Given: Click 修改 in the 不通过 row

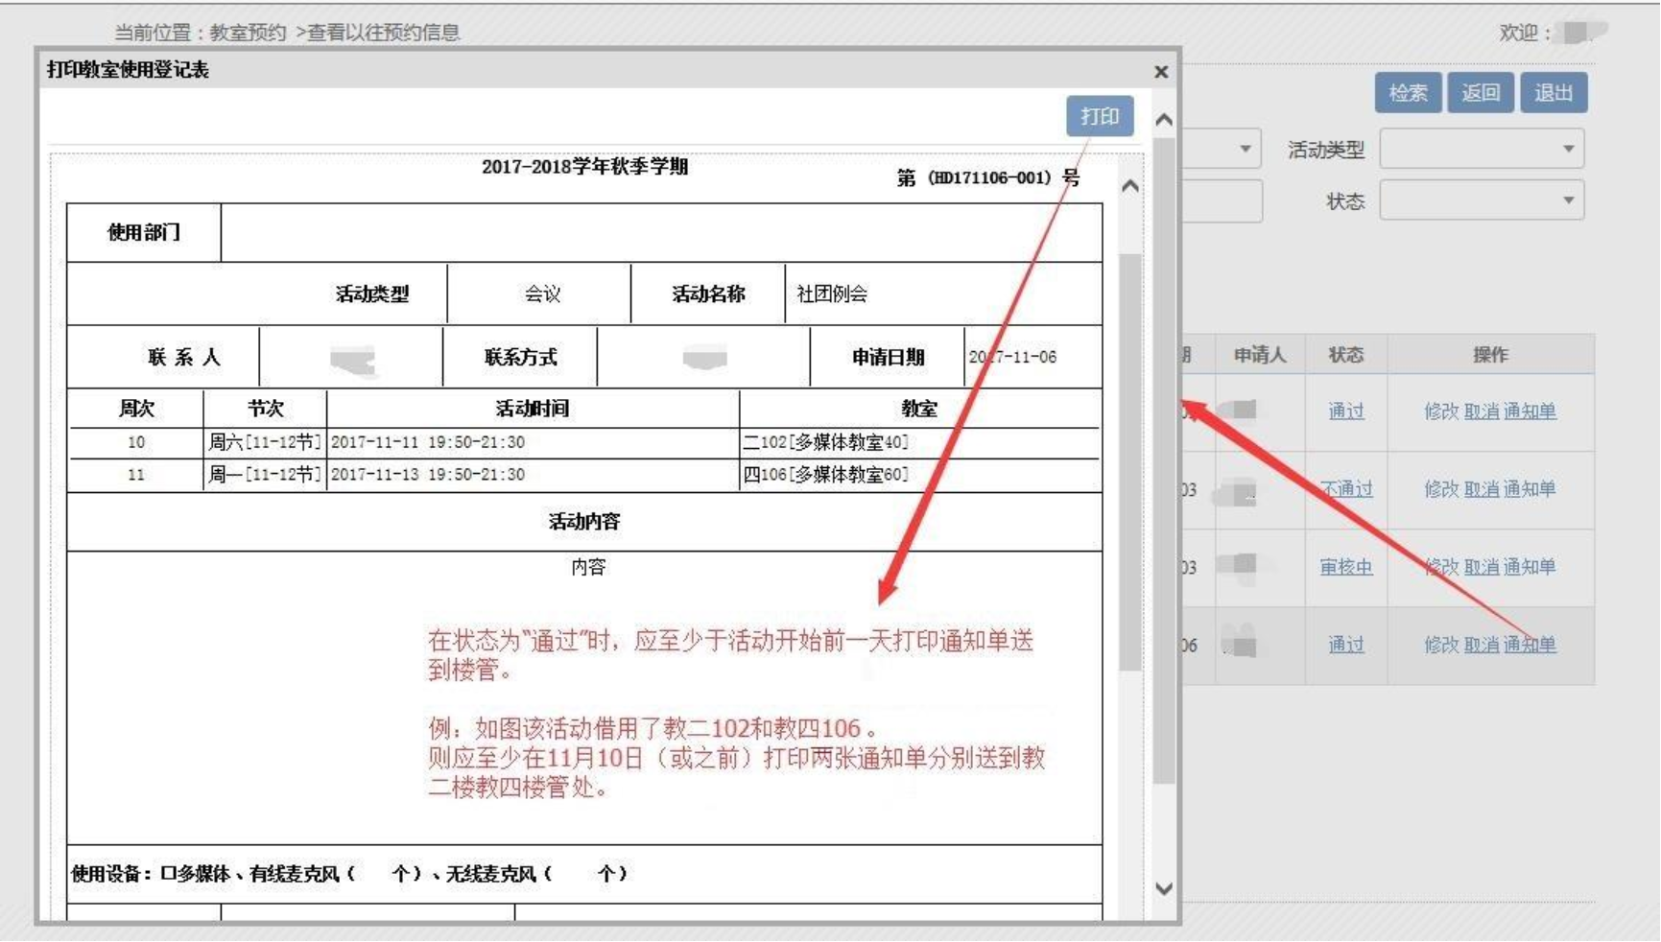Looking at the screenshot, I should pyautogui.click(x=1440, y=489).
